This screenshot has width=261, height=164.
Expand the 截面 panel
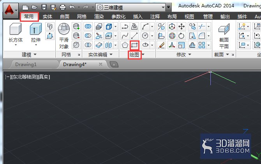coord(221,54)
